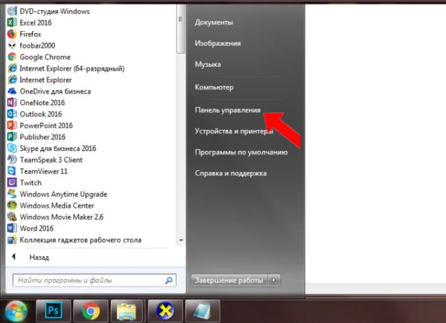Open the Изображения folder link
Image resolution: width=446 pixels, height=323 pixels.
[x=218, y=43]
